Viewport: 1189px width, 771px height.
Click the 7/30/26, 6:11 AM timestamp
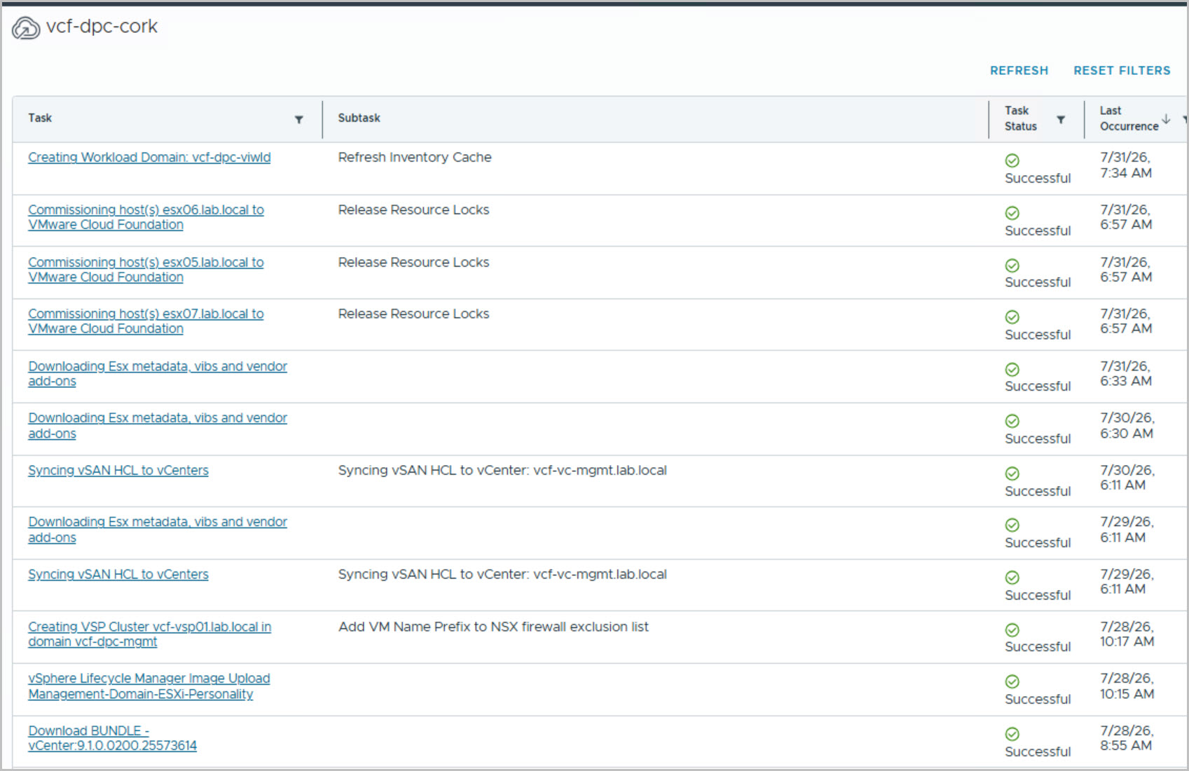[x=1127, y=478]
